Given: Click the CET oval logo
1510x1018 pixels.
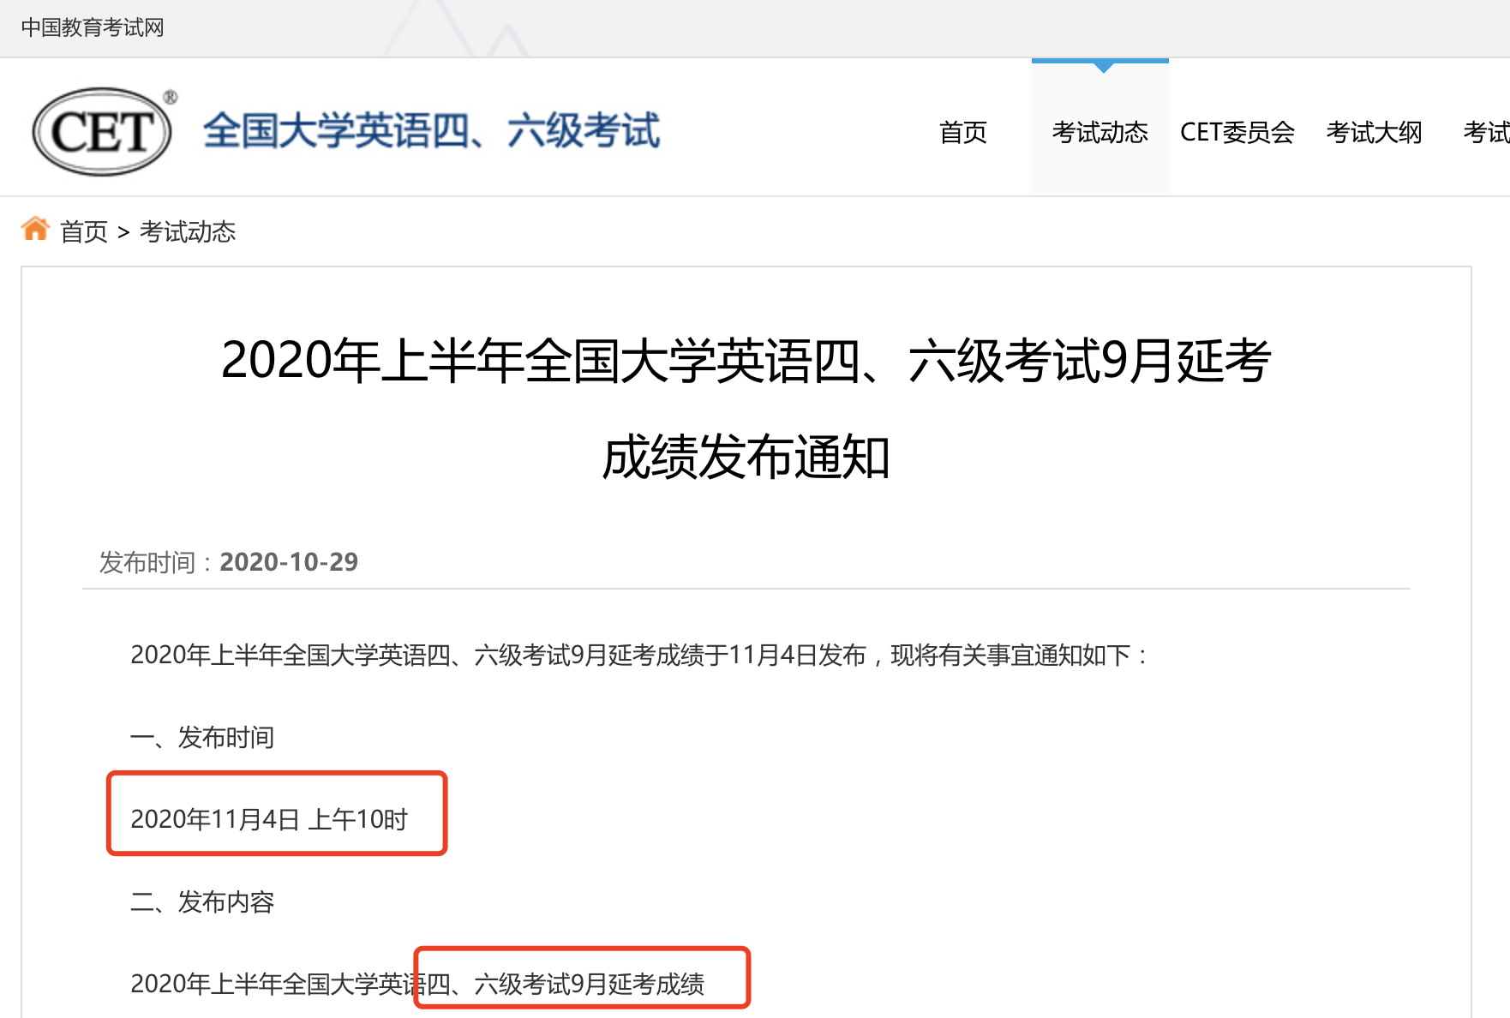Looking at the screenshot, I should pos(103,132).
